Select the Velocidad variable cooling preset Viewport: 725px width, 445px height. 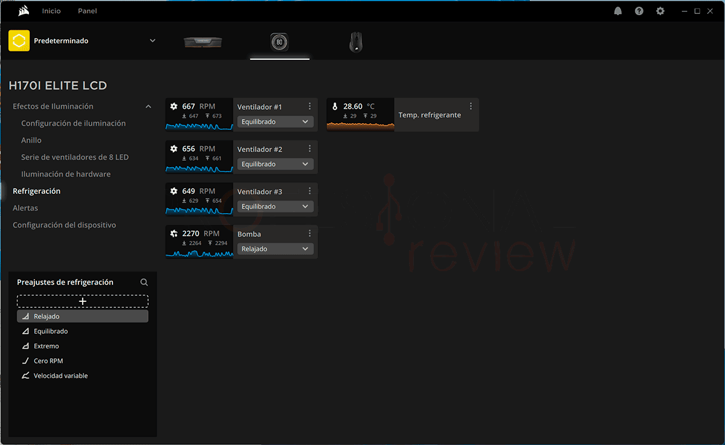83,376
